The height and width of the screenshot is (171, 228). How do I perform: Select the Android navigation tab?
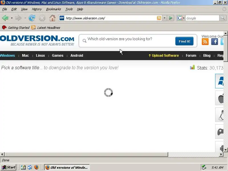click(77, 55)
